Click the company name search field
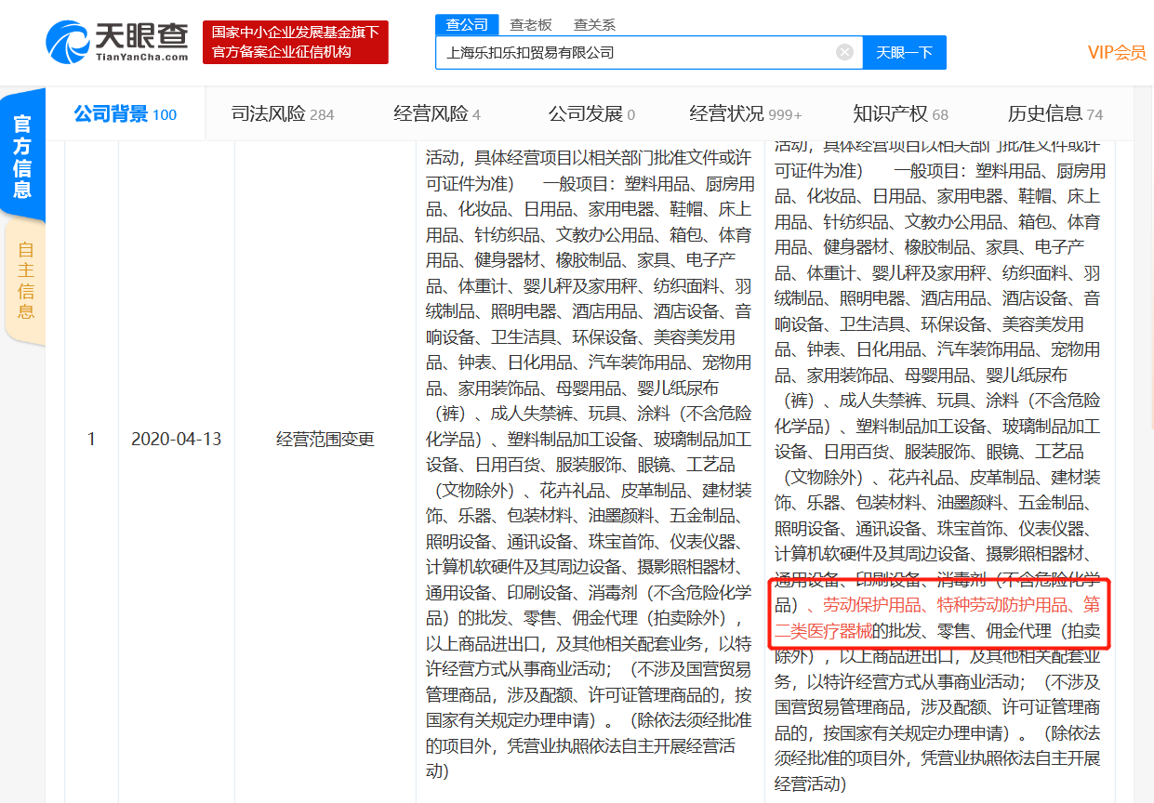 632,53
